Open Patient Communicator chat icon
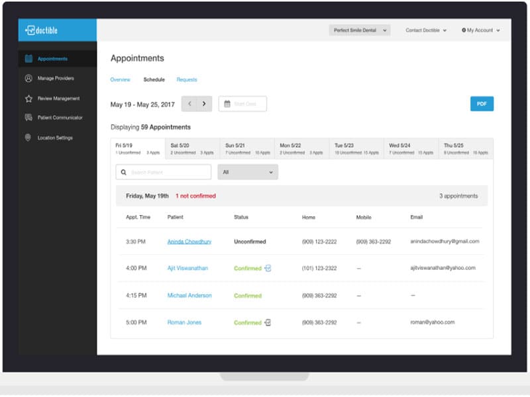Screen dimensions: 530x397 [x=28, y=118]
